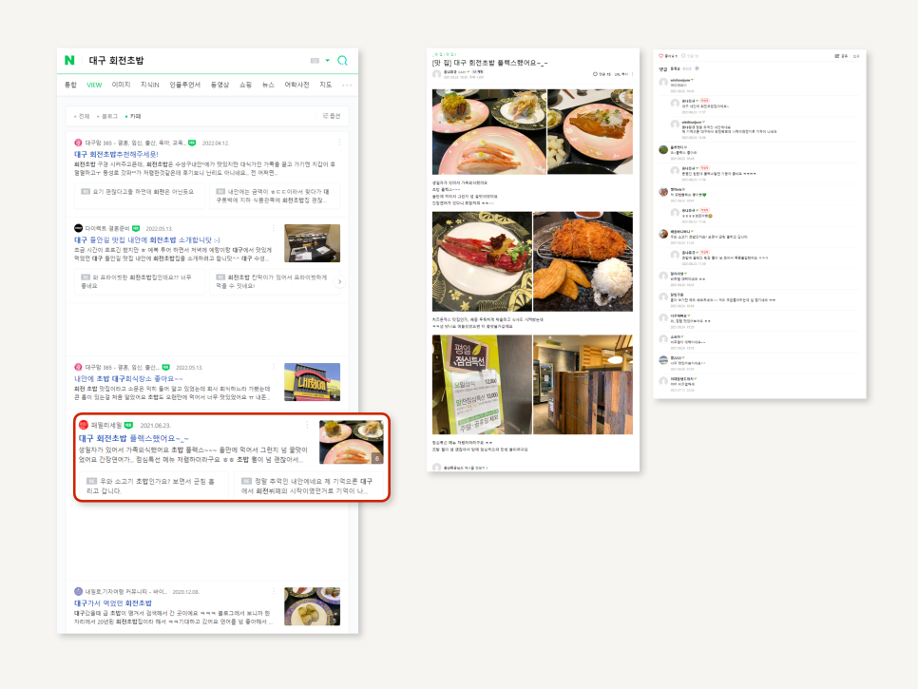This screenshot has width=918, height=689.
Task: Open the 옵션 filter options button
Action: (x=332, y=116)
